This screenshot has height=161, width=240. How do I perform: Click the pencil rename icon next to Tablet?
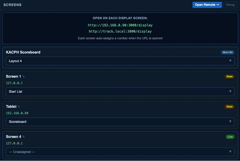click(19, 107)
